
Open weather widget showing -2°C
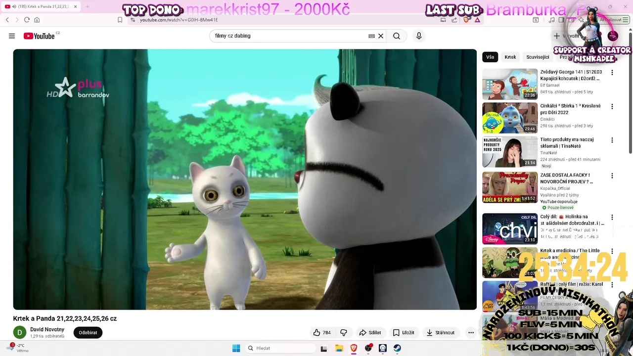[x=17, y=348]
